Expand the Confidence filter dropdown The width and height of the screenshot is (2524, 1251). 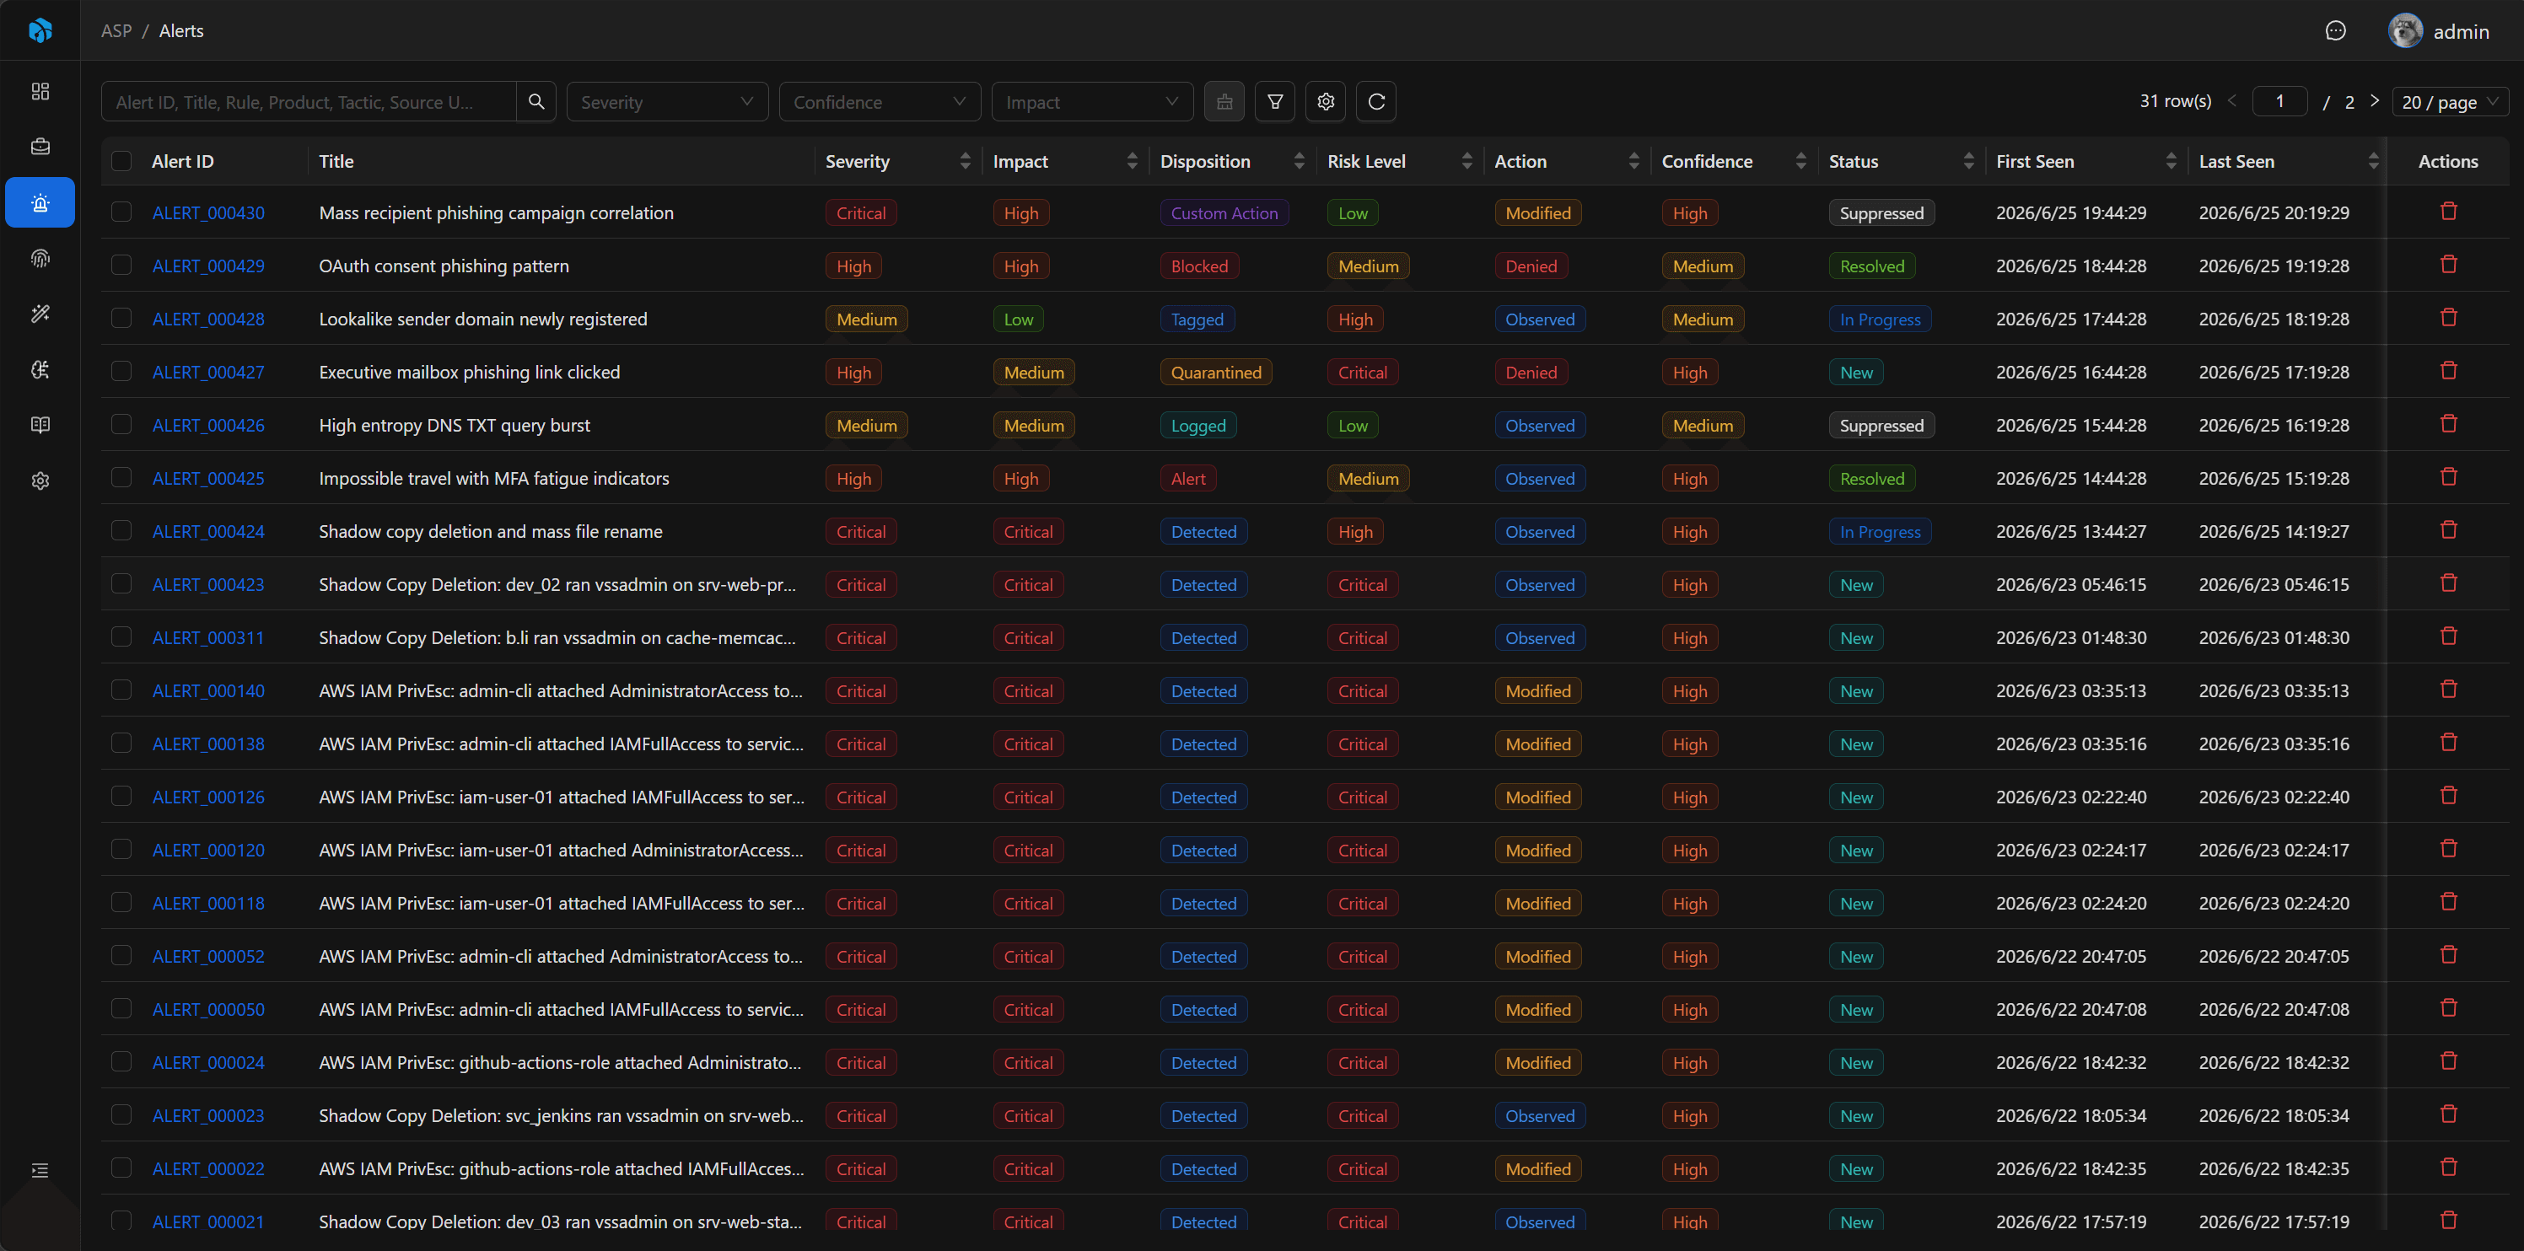(x=879, y=102)
